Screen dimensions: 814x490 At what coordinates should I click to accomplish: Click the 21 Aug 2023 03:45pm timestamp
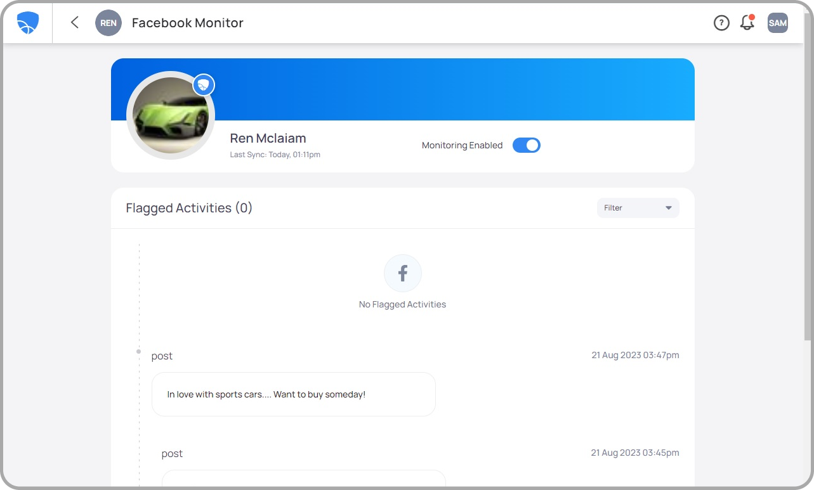click(635, 453)
